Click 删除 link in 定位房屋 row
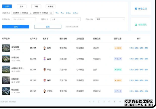Screen dimensions: 156x109 (146, 48)
